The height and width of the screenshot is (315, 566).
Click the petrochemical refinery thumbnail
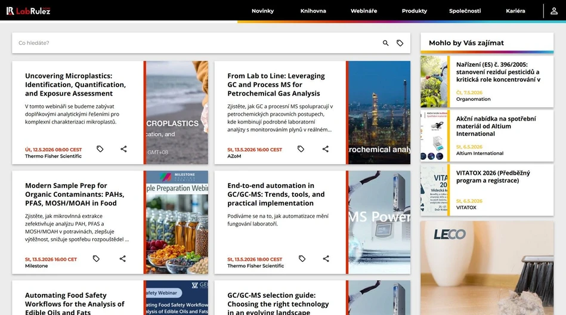pyautogui.click(x=379, y=112)
